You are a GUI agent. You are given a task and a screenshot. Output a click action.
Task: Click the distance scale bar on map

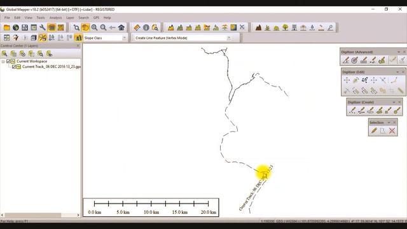click(x=151, y=207)
